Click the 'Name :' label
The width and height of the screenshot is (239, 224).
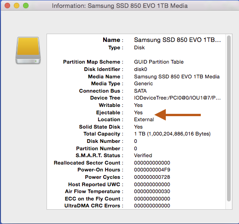[113, 40]
